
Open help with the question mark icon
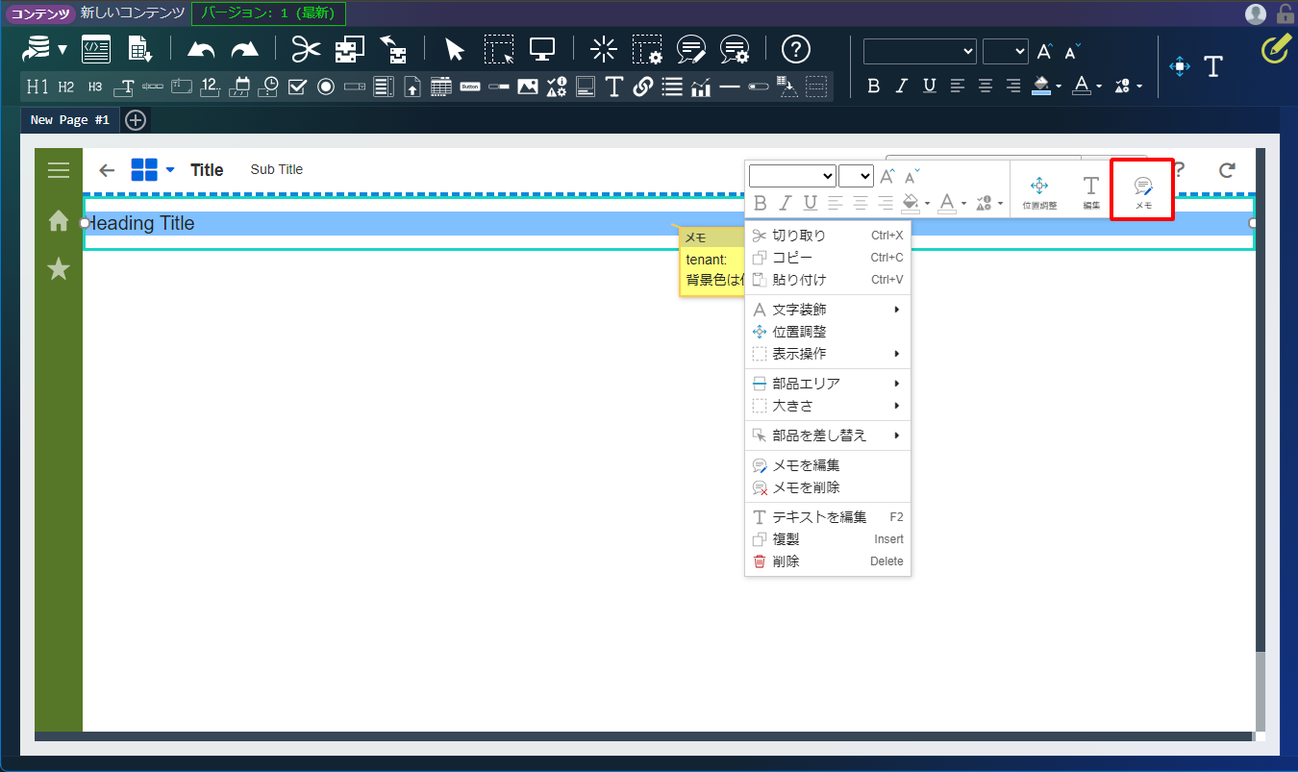796,49
